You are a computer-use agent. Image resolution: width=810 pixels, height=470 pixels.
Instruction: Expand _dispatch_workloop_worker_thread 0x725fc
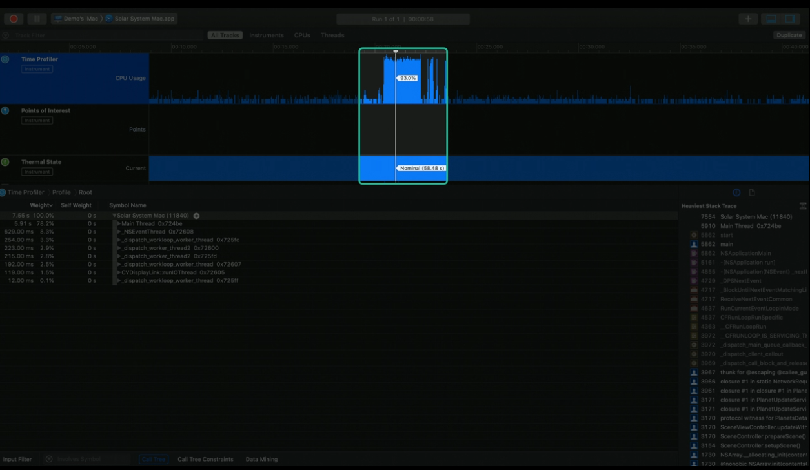coord(119,240)
